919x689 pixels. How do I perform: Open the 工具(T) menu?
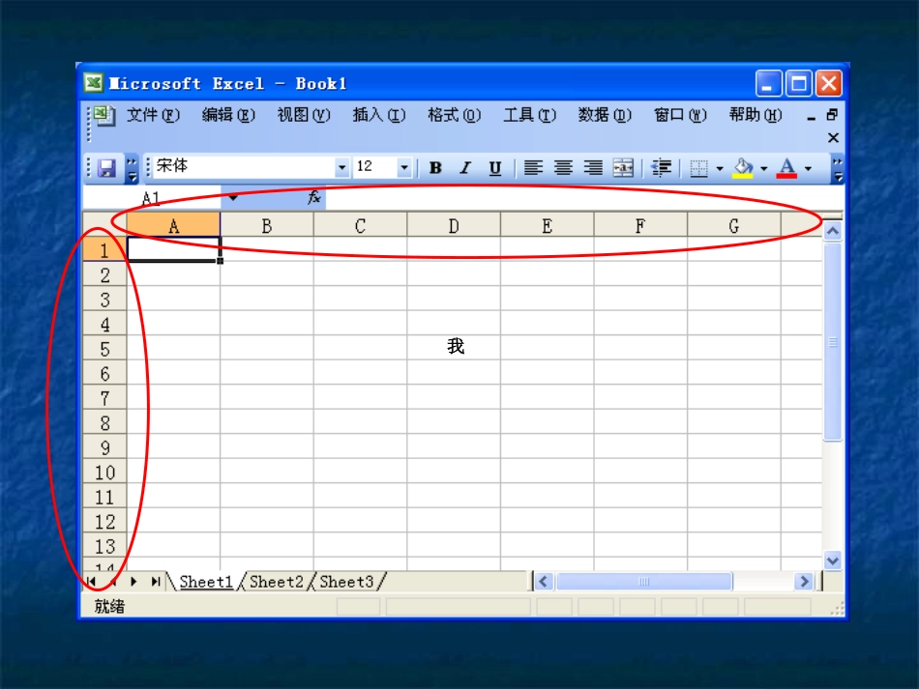[530, 115]
